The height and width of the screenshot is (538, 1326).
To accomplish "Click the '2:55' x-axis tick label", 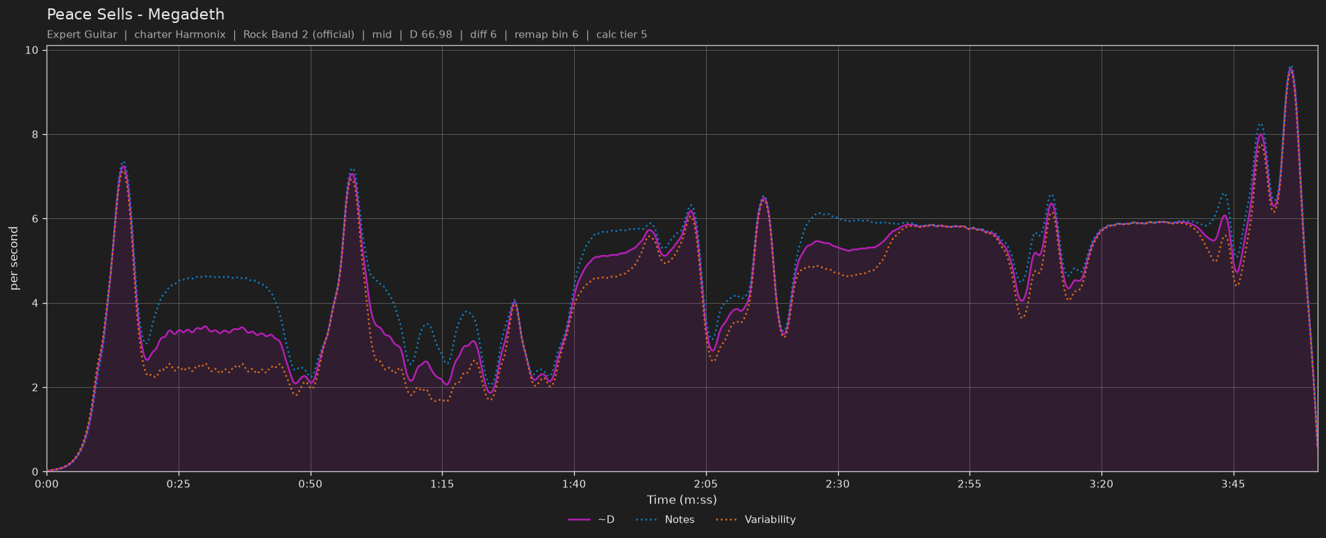I will (969, 484).
